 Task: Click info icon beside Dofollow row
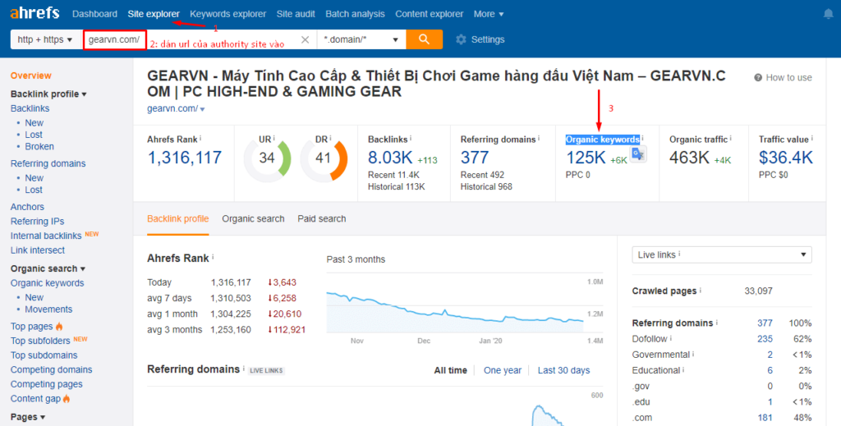tap(671, 338)
